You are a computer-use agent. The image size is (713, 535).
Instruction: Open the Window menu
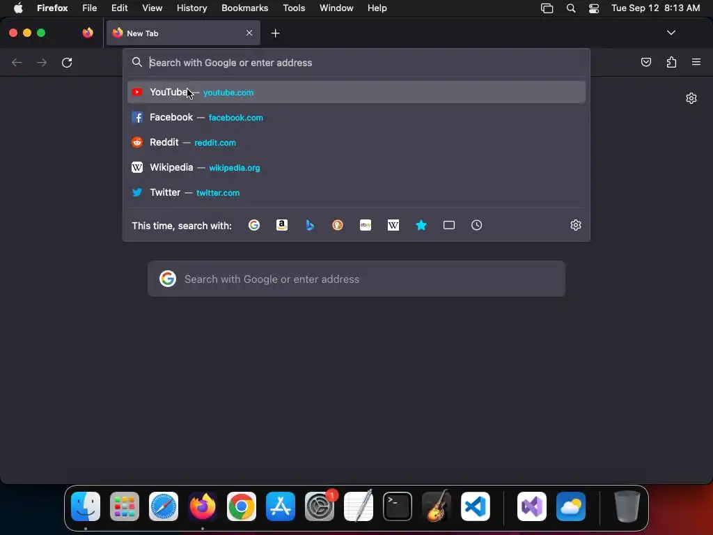coord(336,8)
